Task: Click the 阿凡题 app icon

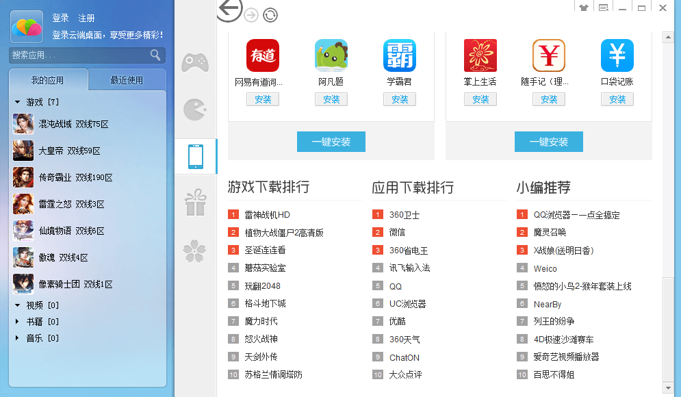Action: [x=331, y=55]
